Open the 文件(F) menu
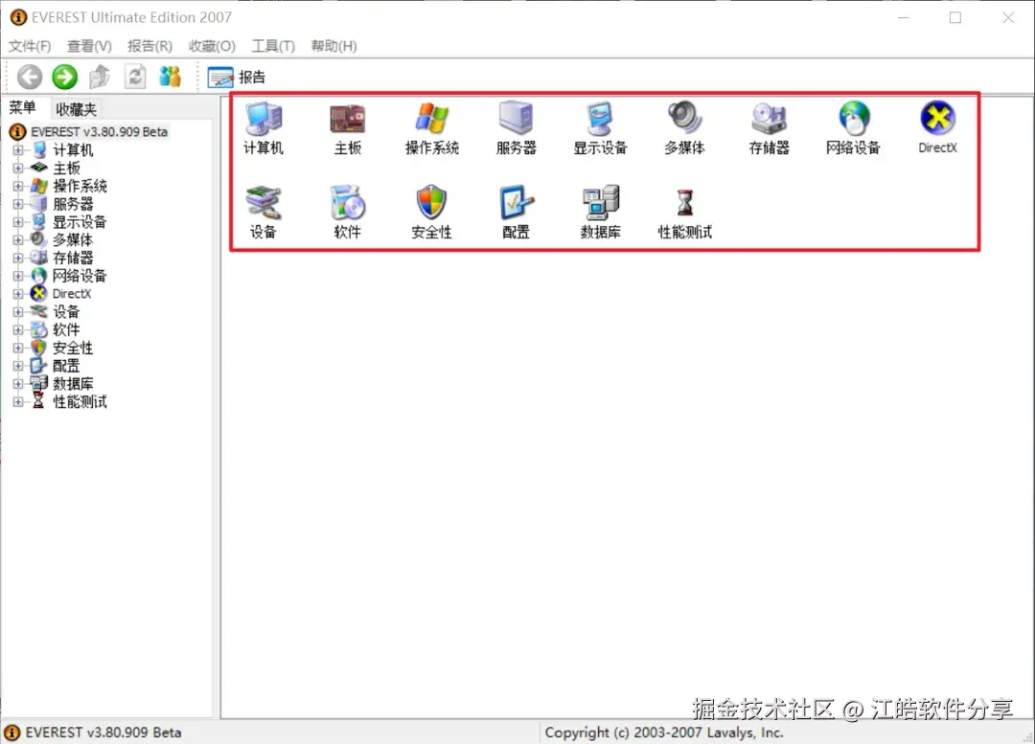 30,46
